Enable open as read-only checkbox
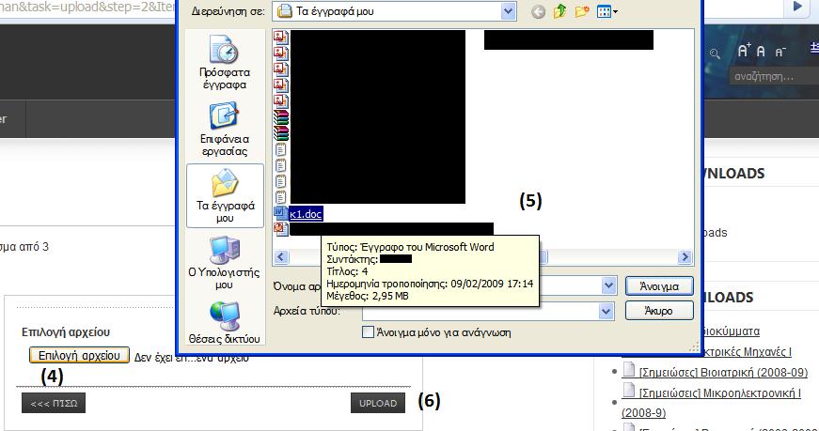 (x=369, y=332)
